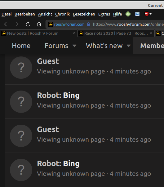
Task: Click the first Guest name
Action: tap(48, 61)
